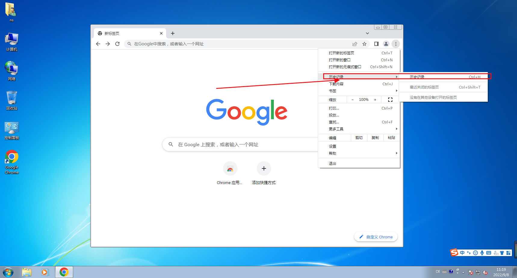Toggle the IME punctuation mode icon
Viewport: 517px width, 278px height.
pyautogui.click(x=469, y=253)
